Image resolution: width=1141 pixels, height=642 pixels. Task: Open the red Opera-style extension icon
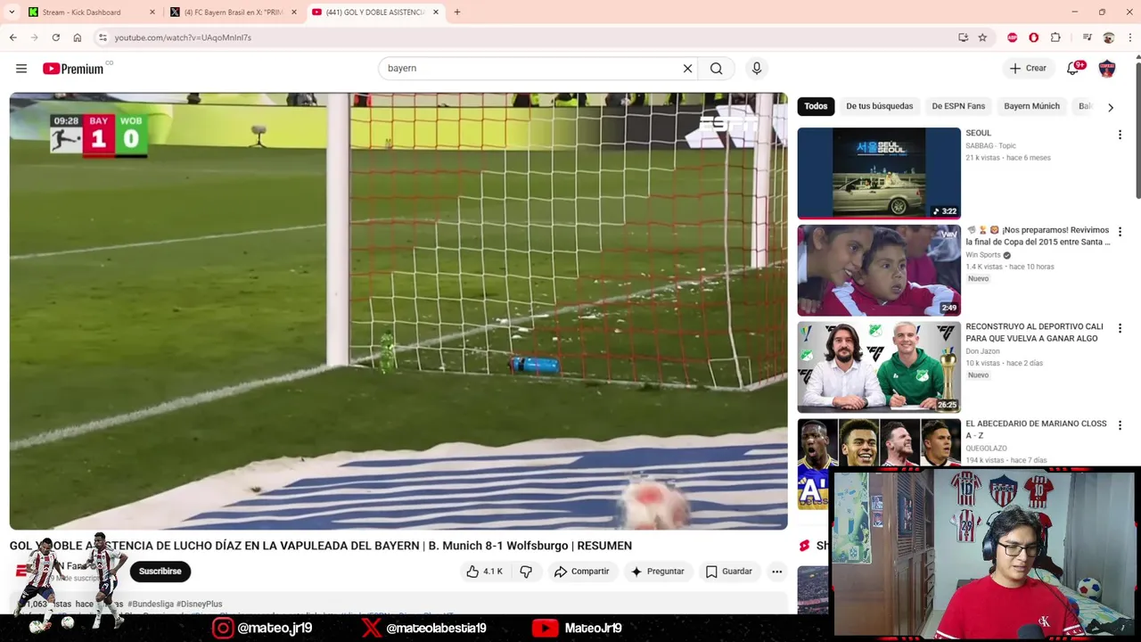(x=1034, y=37)
